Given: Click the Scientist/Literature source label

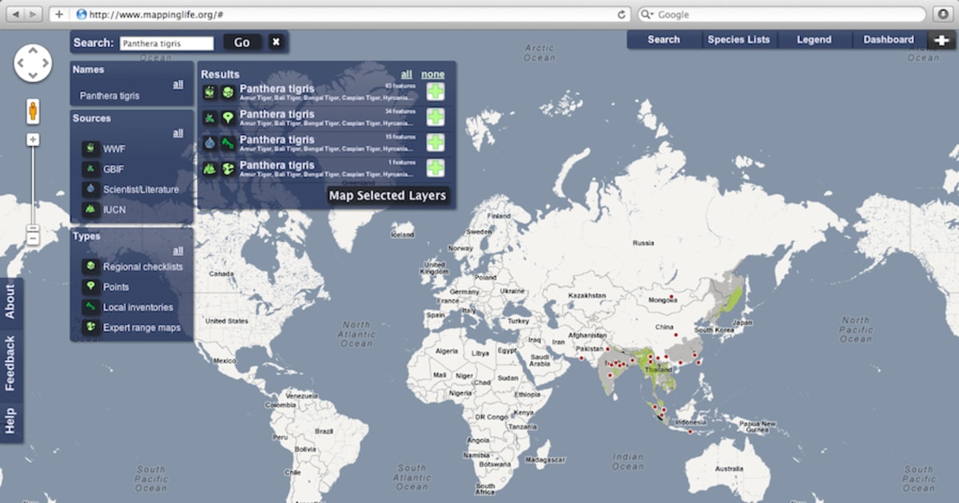Looking at the screenshot, I should coord(141,189).
